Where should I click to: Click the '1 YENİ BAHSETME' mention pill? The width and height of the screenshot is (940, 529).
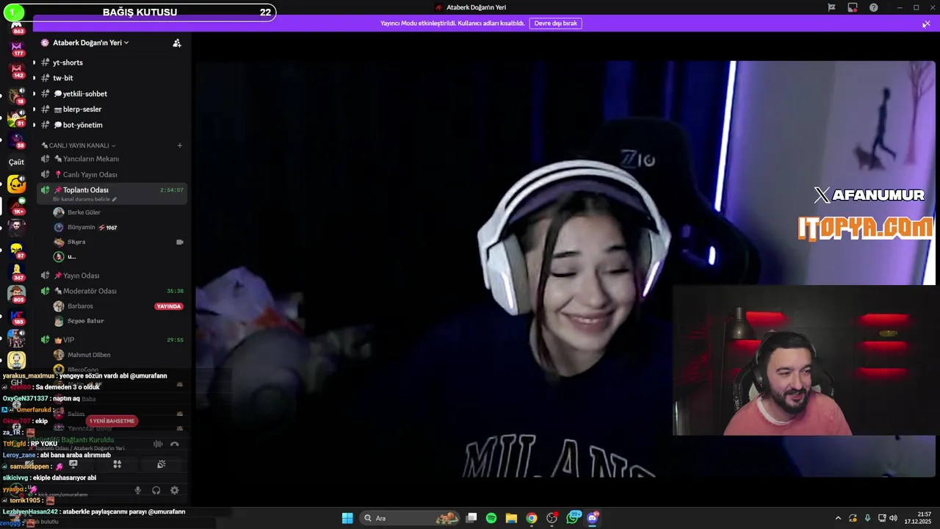112,421
